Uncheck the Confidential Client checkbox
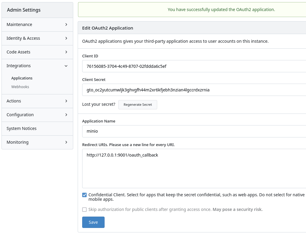The width and height of the screenshot is (306, 239). point(85,195)
